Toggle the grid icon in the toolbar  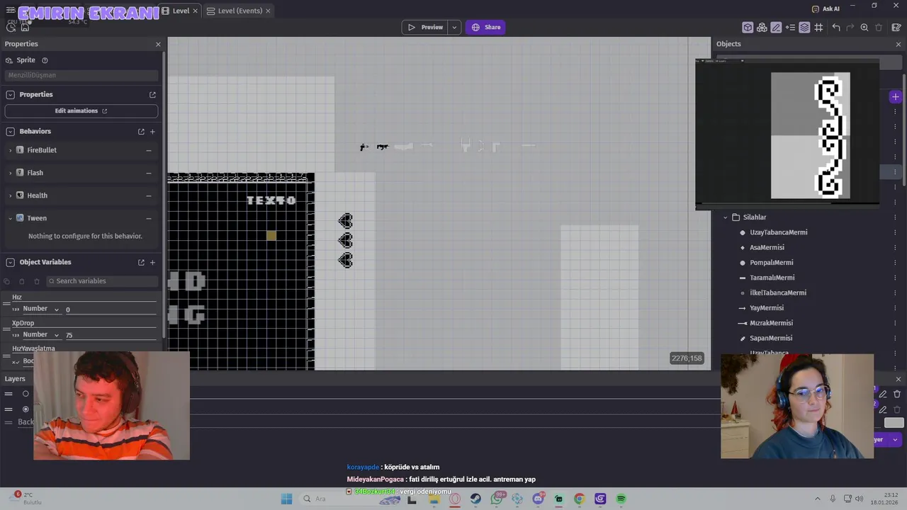click(818, 27)
